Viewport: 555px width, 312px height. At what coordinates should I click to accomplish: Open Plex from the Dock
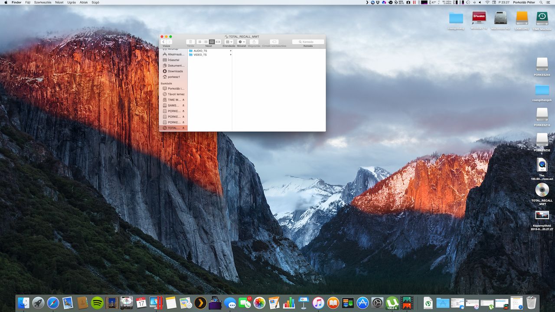(200, 302)
